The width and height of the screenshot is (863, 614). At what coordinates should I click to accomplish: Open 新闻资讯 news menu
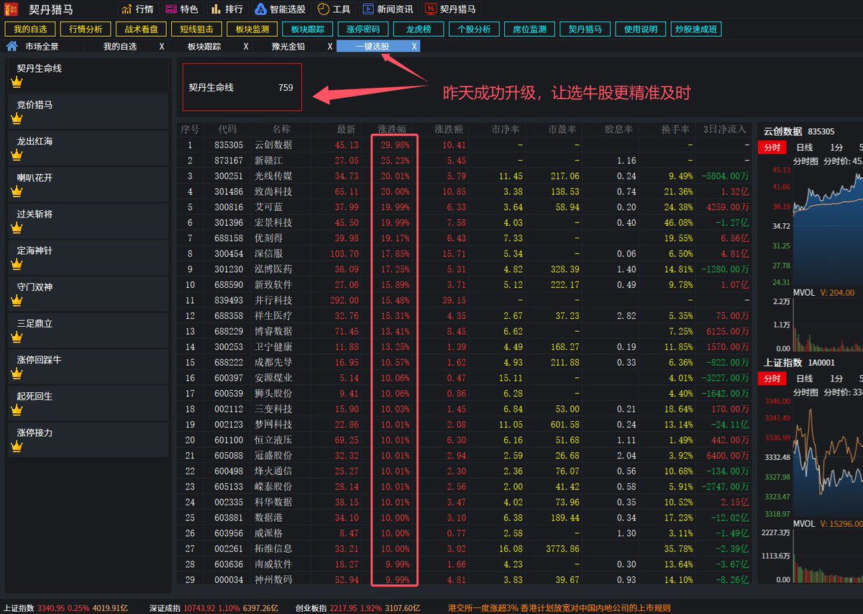388,9
